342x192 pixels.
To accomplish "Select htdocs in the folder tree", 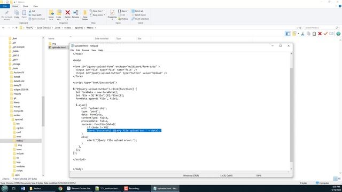I will click(20, 141).
